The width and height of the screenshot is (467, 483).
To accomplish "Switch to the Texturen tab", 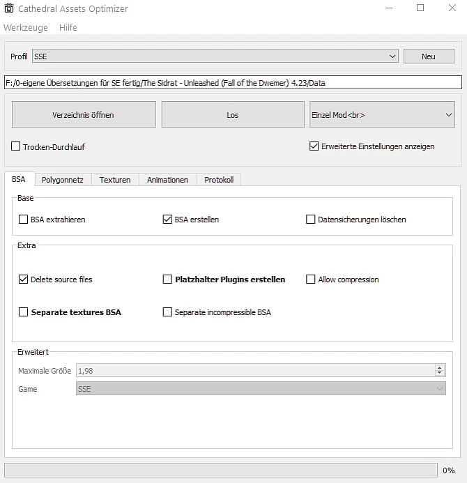I will pos(115,180).
